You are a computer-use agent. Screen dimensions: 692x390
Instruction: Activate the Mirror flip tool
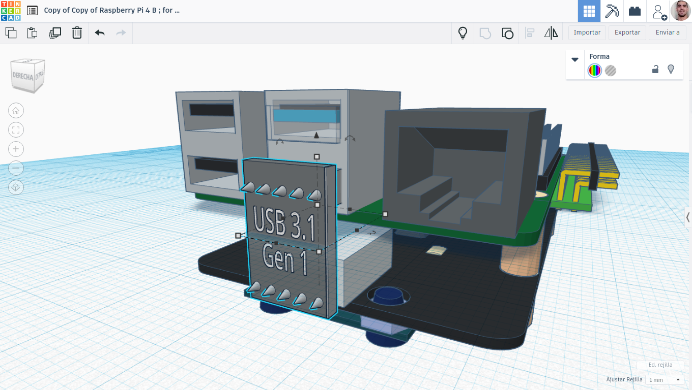[x=551, y=33]
